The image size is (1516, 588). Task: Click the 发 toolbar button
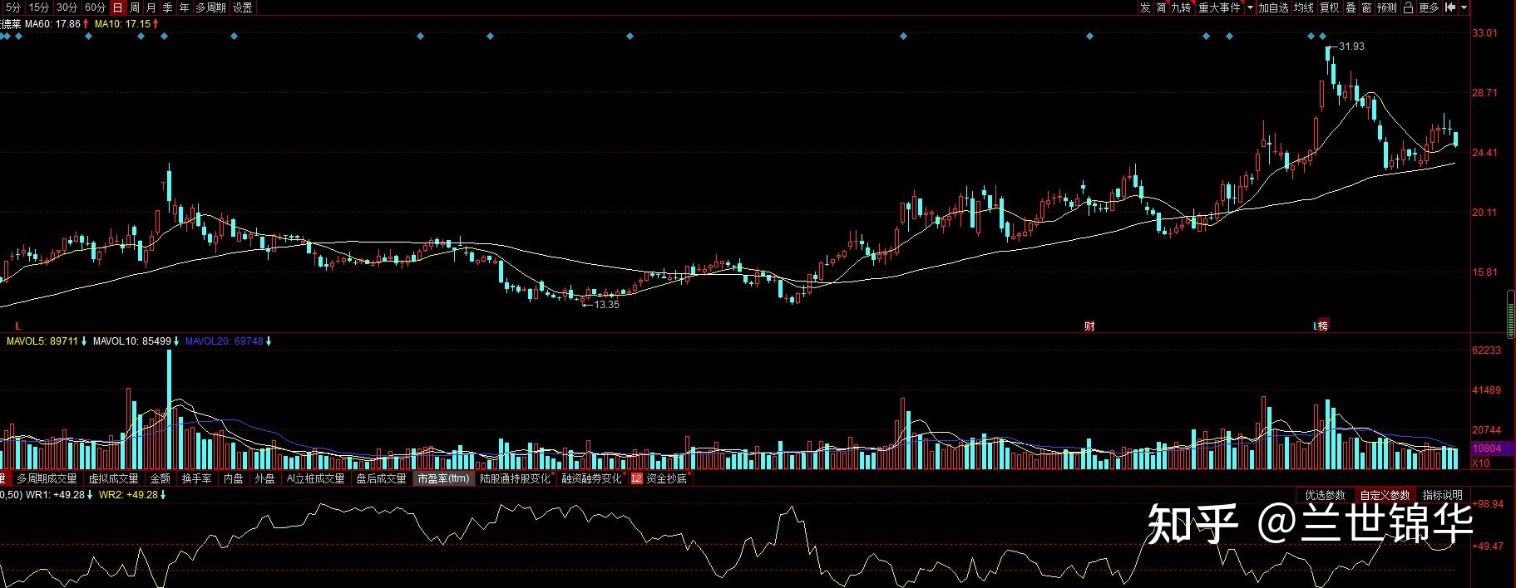pyautogui.click(x=1145, y=7)
